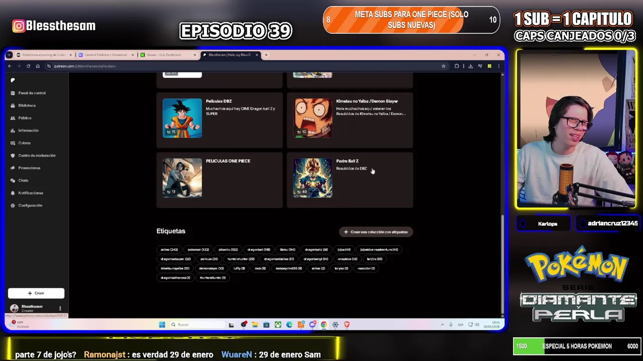Switch to Content Publisher StreamLadder tab
The image size is (643, 361).
click(x=106, y=55)
